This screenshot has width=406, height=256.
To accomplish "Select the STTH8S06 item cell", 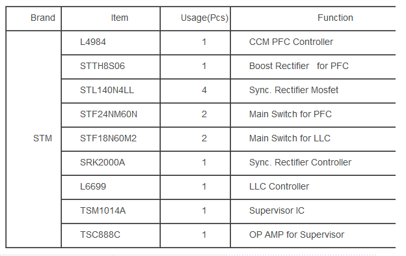I will tap(111, 67).
